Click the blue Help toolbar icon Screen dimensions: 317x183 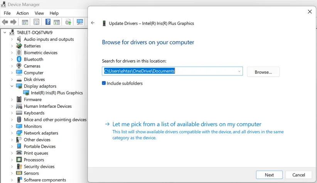point(48,22)
